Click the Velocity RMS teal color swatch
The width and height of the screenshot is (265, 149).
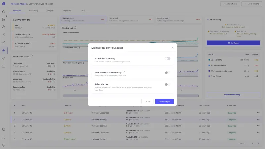[209, 60]
